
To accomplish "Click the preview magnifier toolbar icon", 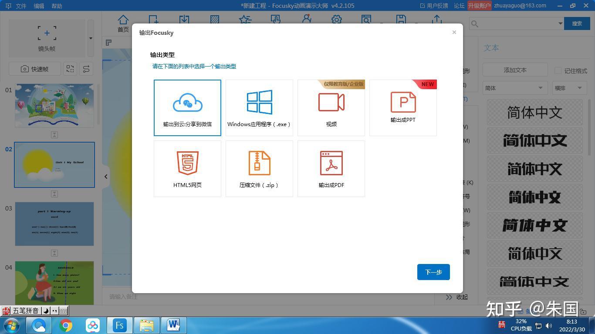I will [366, 20].
